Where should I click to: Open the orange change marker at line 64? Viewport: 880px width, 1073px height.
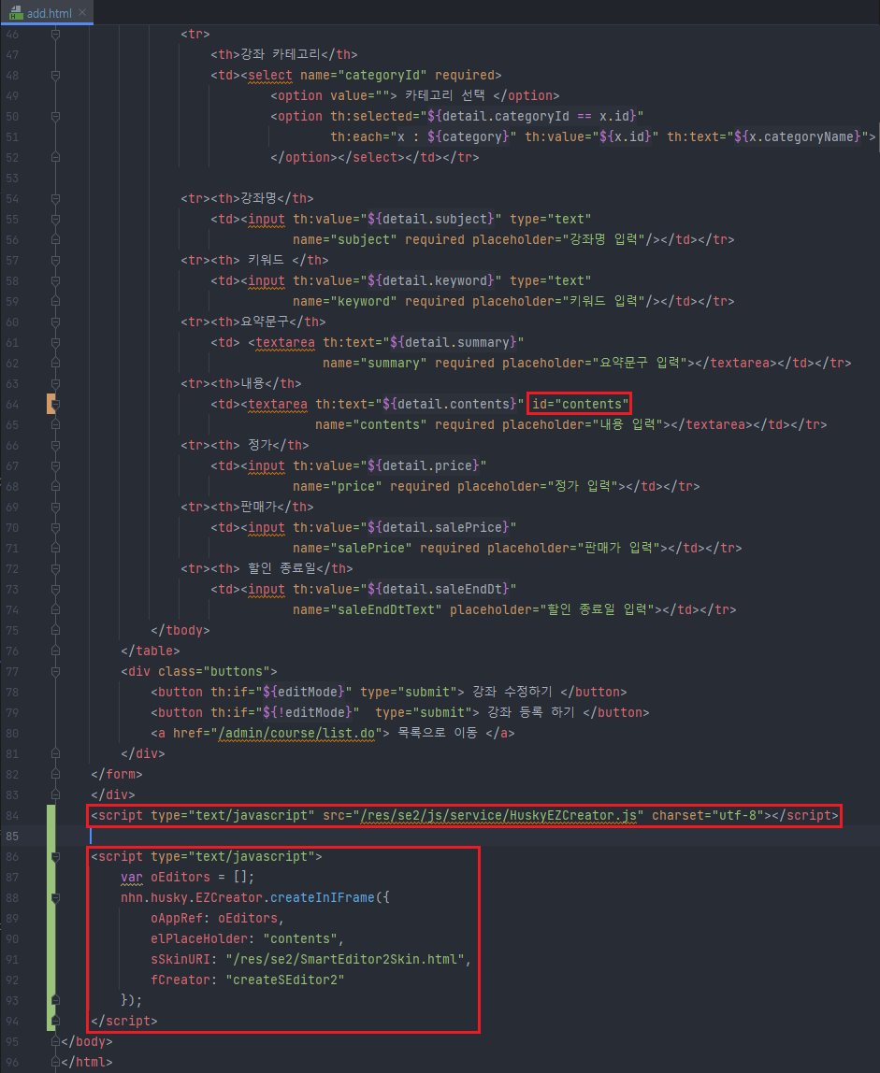tap(50, 404)
